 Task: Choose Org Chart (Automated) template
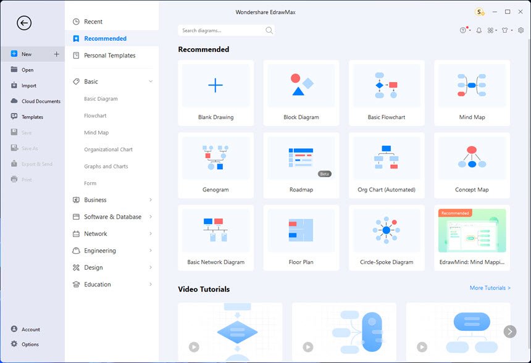[387, 165]
